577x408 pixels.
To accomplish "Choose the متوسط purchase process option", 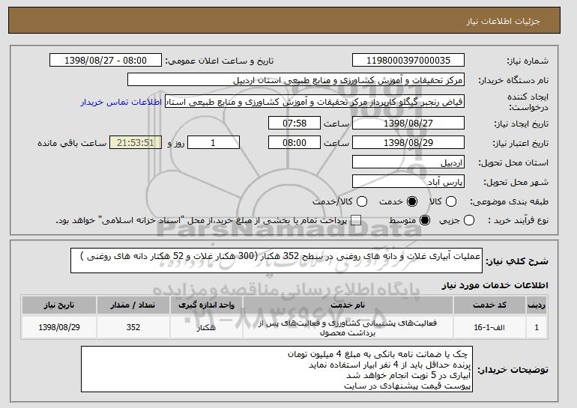I will point(425,220).
